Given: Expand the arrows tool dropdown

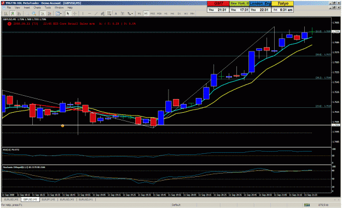Looking at the screenshot, I should pyautogui.click(x=132, y=14).
